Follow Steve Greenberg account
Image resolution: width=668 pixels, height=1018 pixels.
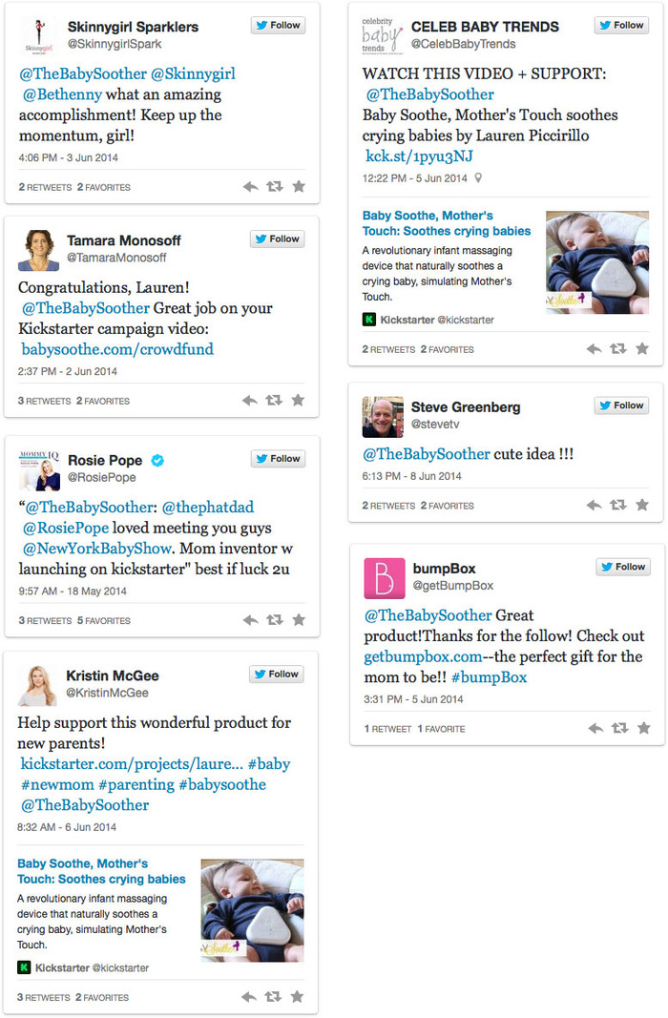point(621,405)
